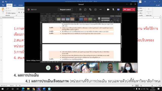Switch Word to Read Mode view
Image resolution: width=162 pixels, height=91 pixels.
point(133,86)
